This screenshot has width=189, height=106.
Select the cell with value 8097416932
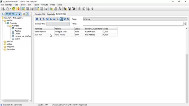[93, 35]
